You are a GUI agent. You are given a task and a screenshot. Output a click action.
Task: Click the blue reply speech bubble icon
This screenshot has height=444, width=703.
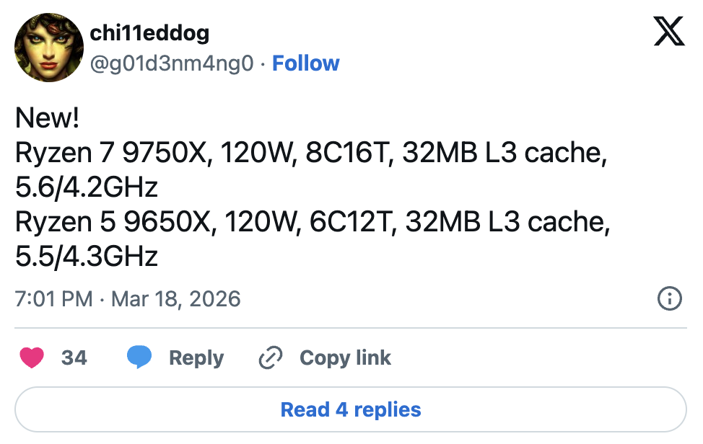pos(139,358)
